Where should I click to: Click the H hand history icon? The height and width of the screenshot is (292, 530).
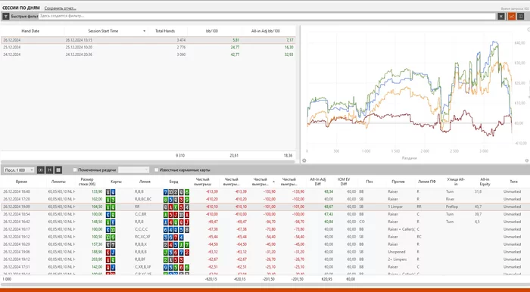[50, 170]
